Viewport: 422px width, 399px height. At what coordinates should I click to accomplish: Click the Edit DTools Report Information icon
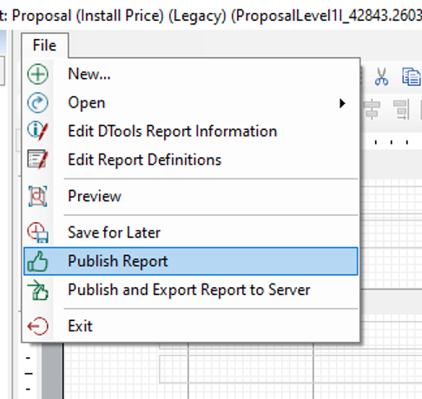point(37,131)
